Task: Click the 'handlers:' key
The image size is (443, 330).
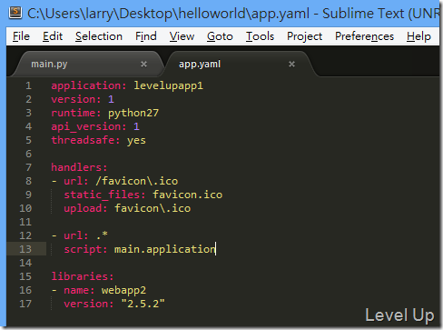Action: (79, 167)
